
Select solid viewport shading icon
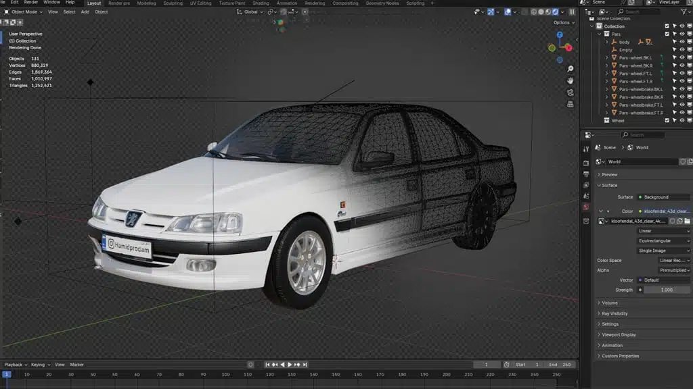541,12
